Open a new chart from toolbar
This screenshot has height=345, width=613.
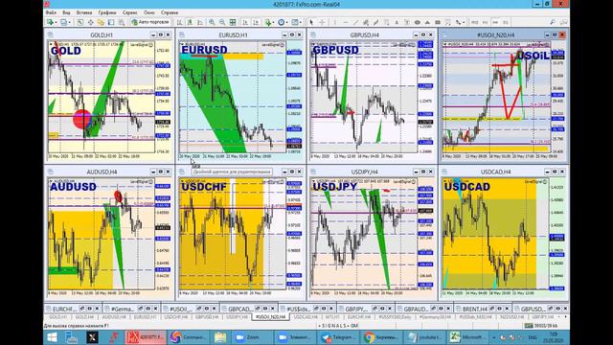pyautogui.click(x=51, y=22)
